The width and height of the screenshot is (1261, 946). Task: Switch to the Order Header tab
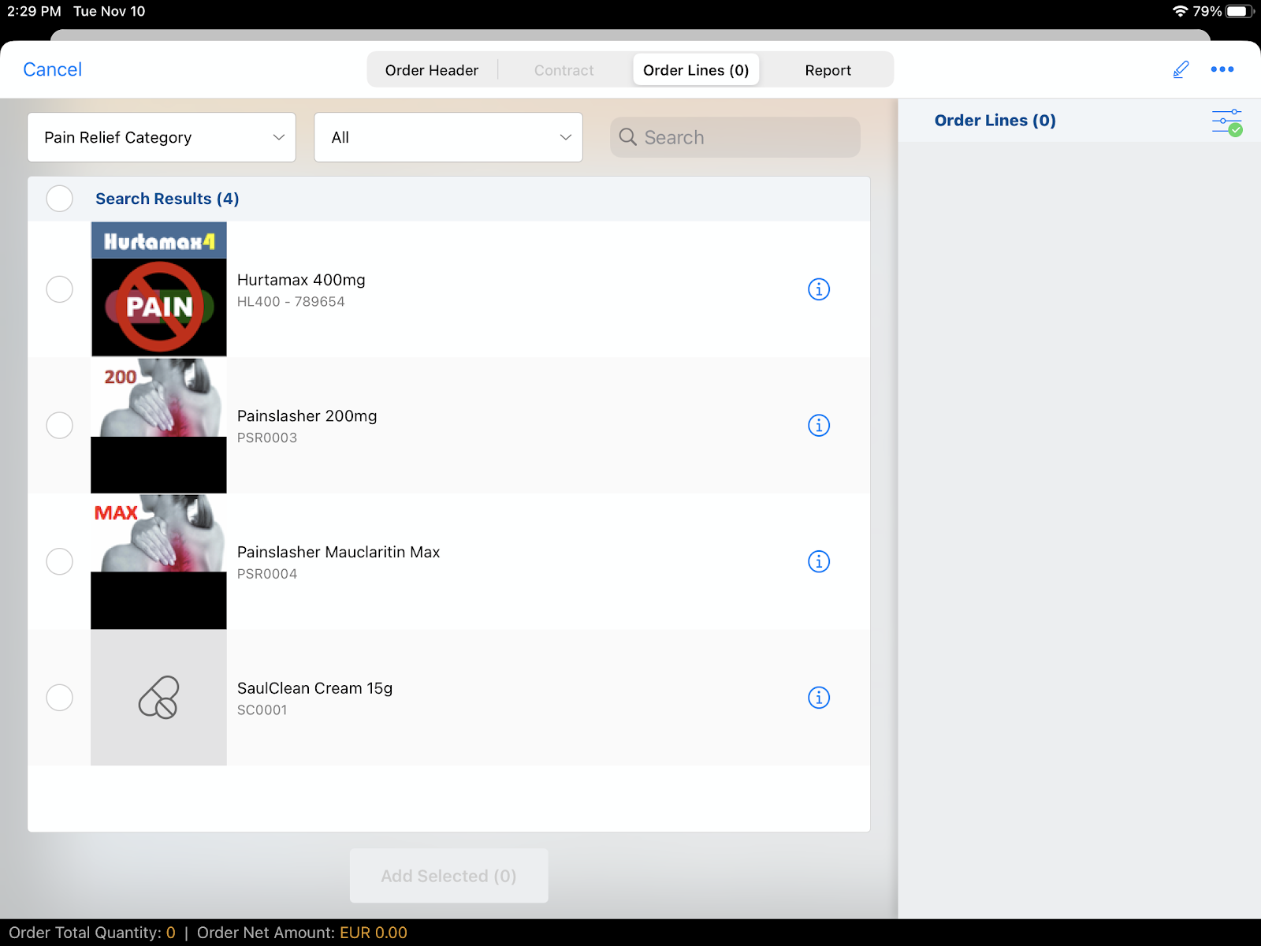point(431,70)
